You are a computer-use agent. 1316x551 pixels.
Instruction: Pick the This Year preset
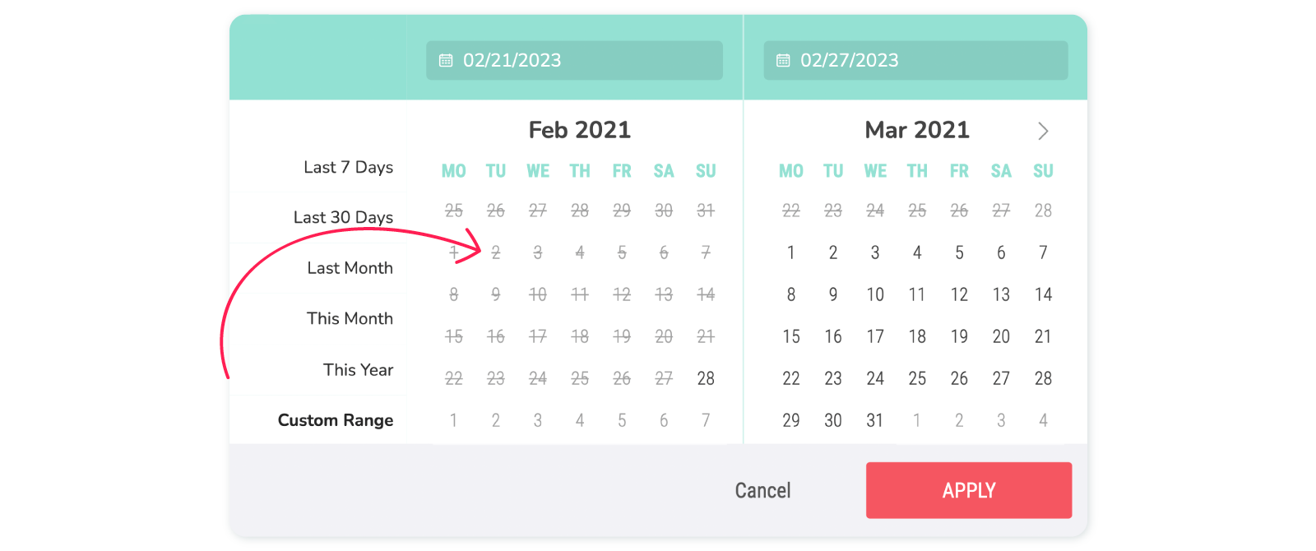click(358, 369)
